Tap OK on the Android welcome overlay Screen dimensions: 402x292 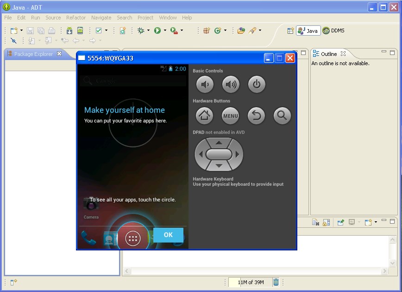click(168, 235)
